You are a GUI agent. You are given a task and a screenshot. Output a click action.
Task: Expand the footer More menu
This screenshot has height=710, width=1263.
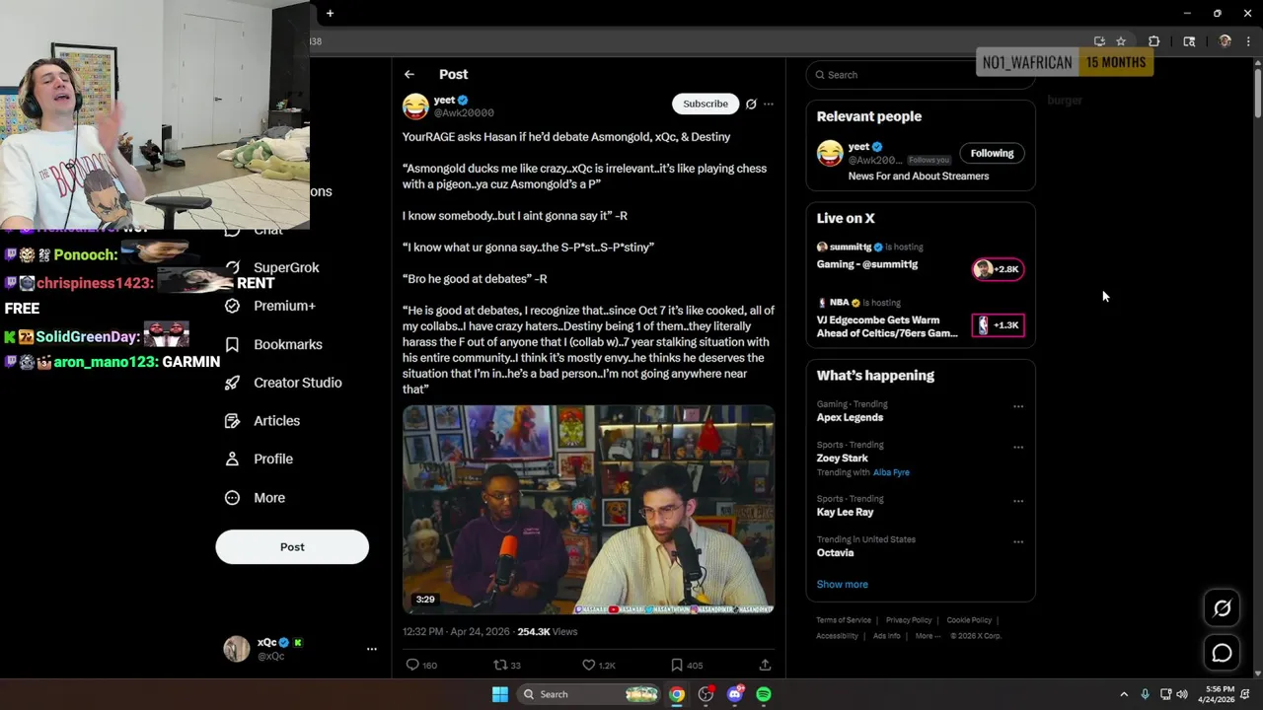[x=928, y=636]
